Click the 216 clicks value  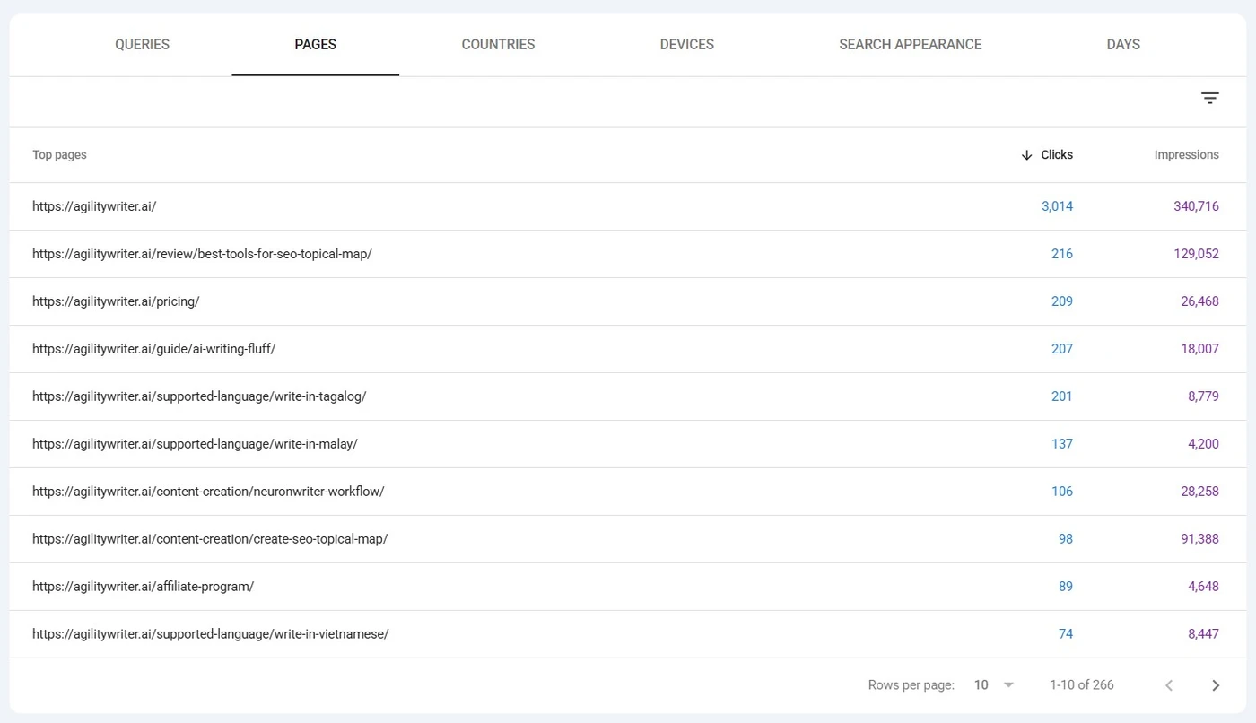click(x=1062, y=254)
